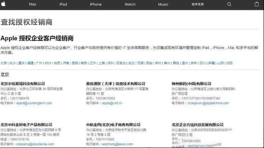Select the 上海 city link
Viewport: 264px width, 148px height.
click(102, 63)
